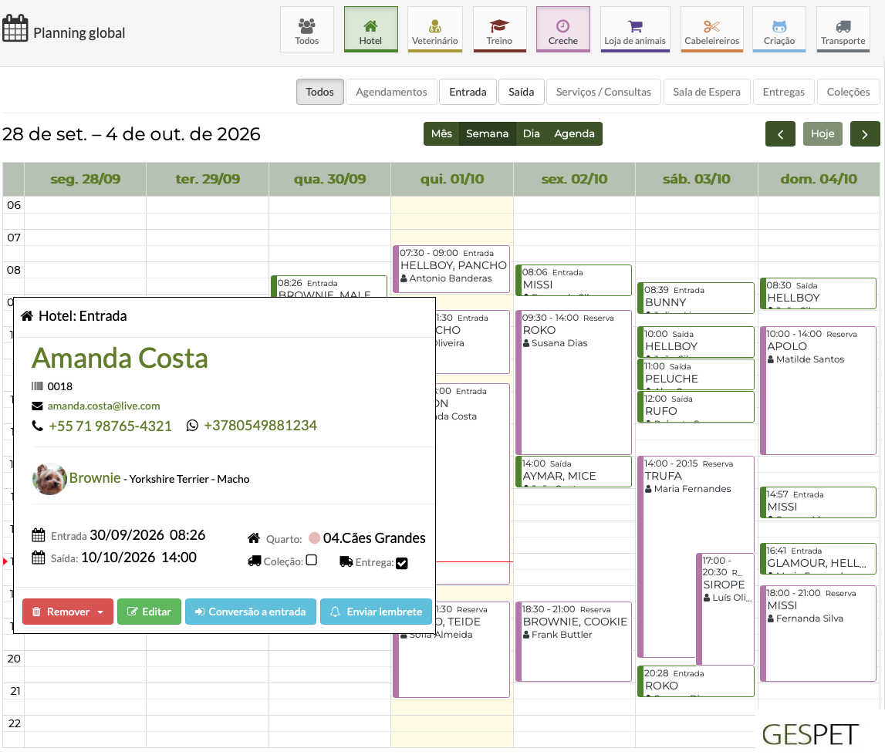This screenshot has width=885, height=755.
Task: Click the phone handset icon in popup
Action: point(37,426)
